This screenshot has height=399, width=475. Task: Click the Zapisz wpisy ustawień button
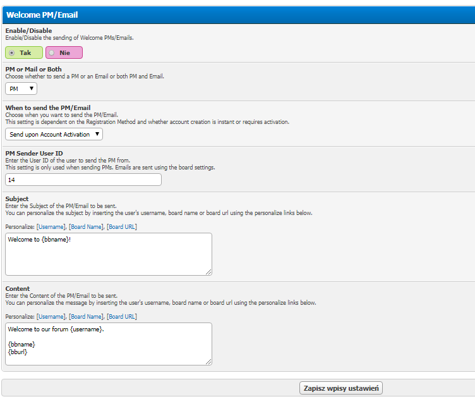pyautogui.click(x=341, y=388)
